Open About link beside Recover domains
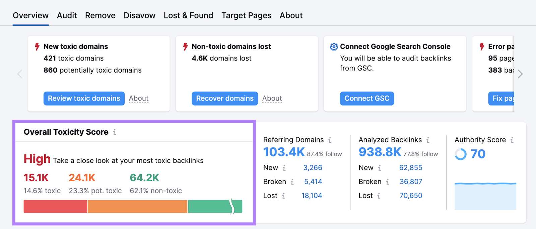Image resolution: width=536 pixels, height=229 pixels. tap(272, 99)
